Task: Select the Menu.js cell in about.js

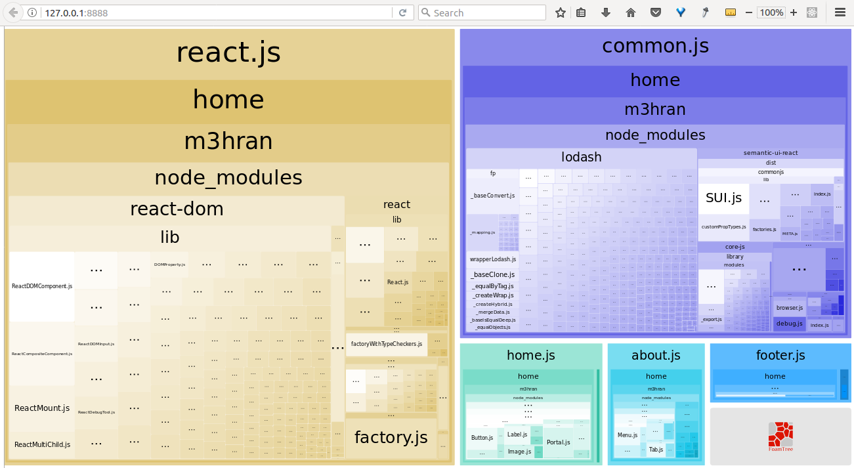Action: (x=628, y=435)
